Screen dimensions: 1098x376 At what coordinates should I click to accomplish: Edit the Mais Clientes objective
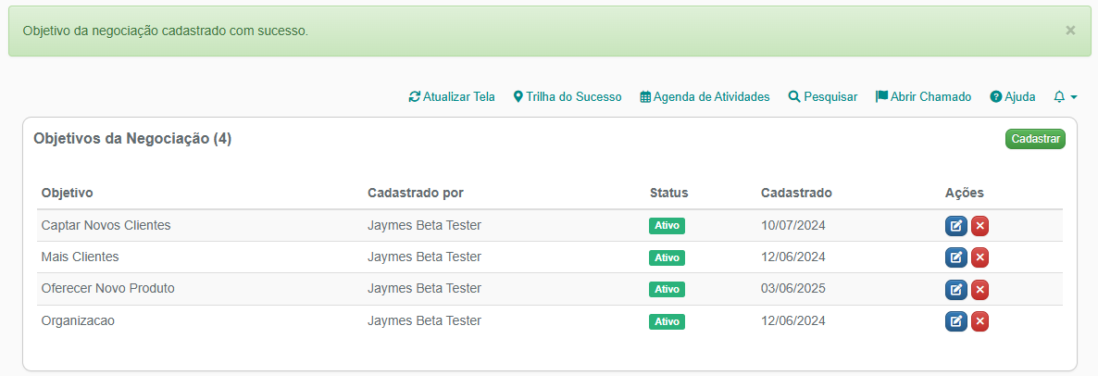pos(956,257)
